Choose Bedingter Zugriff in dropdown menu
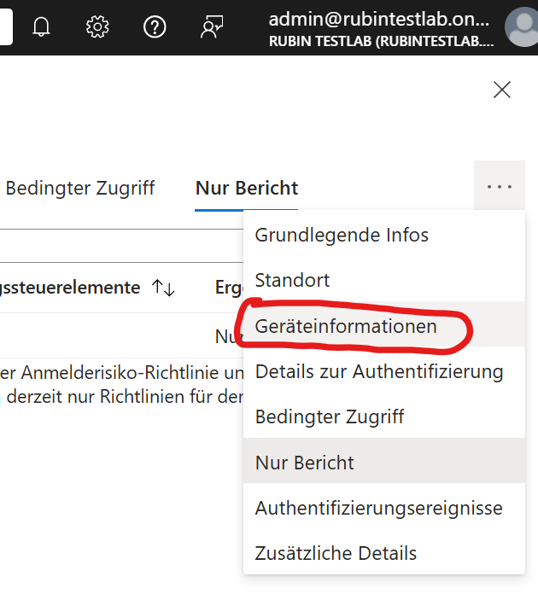This screenshot has height=594, width=538. point(329,416)
